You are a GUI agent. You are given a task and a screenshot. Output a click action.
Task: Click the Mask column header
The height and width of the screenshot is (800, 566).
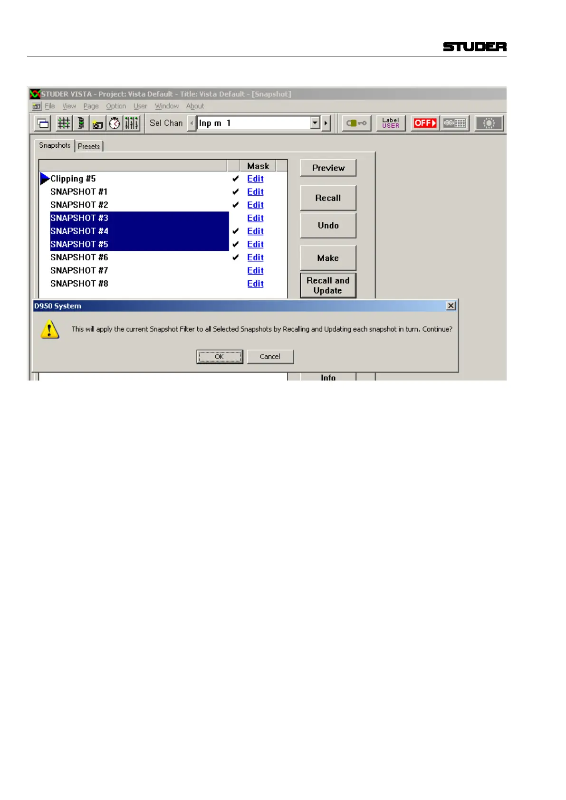point(258,166)
